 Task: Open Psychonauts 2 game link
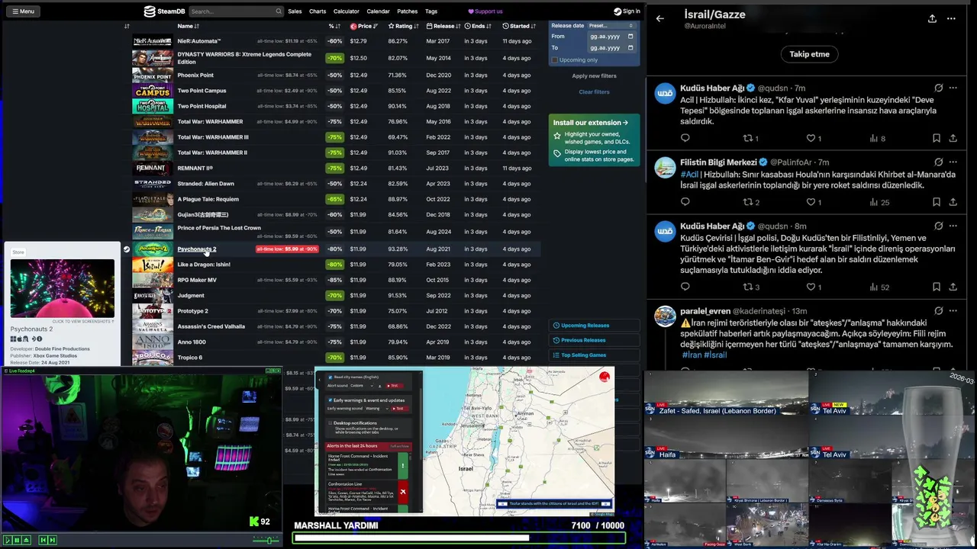click(x=196, y=249)
